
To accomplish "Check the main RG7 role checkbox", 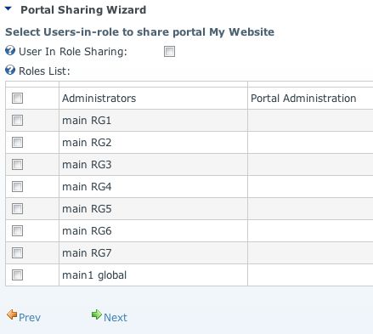I will [x=17, y=253].
